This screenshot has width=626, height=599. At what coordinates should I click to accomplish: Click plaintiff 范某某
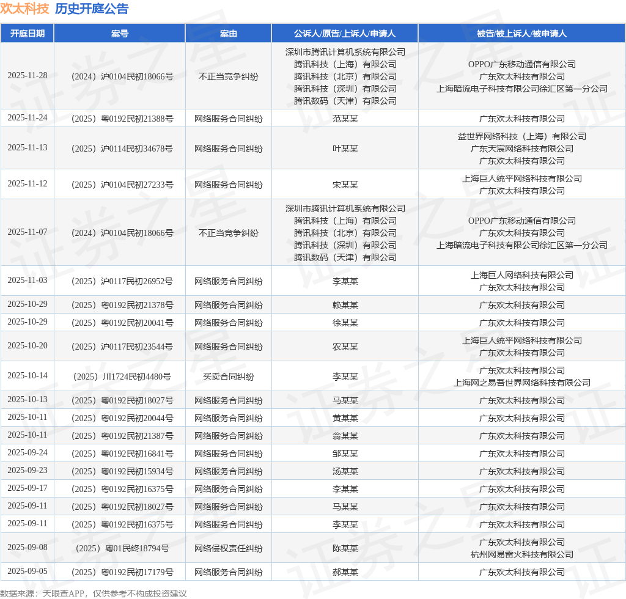pyautogui.click(x=345, y=119)
